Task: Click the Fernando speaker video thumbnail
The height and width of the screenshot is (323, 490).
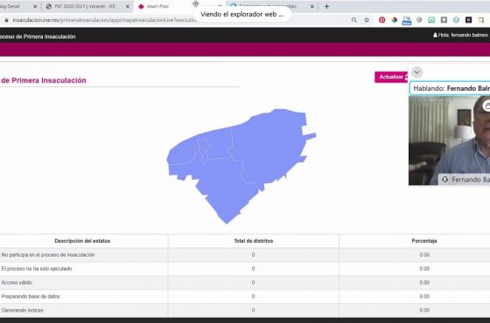Action: pos(449,141)
